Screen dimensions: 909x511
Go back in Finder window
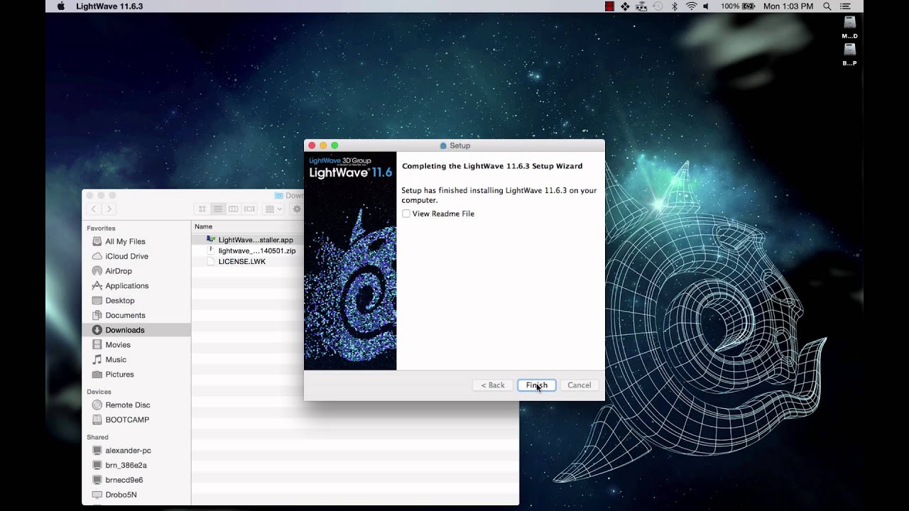pyautogui.click(x=94, y=209)
